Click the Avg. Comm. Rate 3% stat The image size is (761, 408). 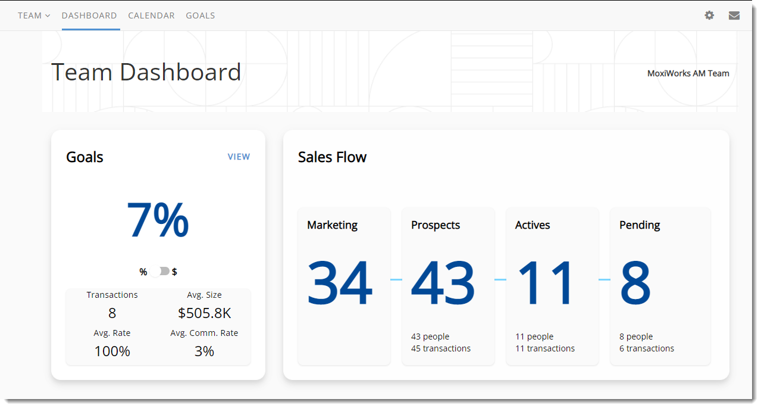[204, 351]
